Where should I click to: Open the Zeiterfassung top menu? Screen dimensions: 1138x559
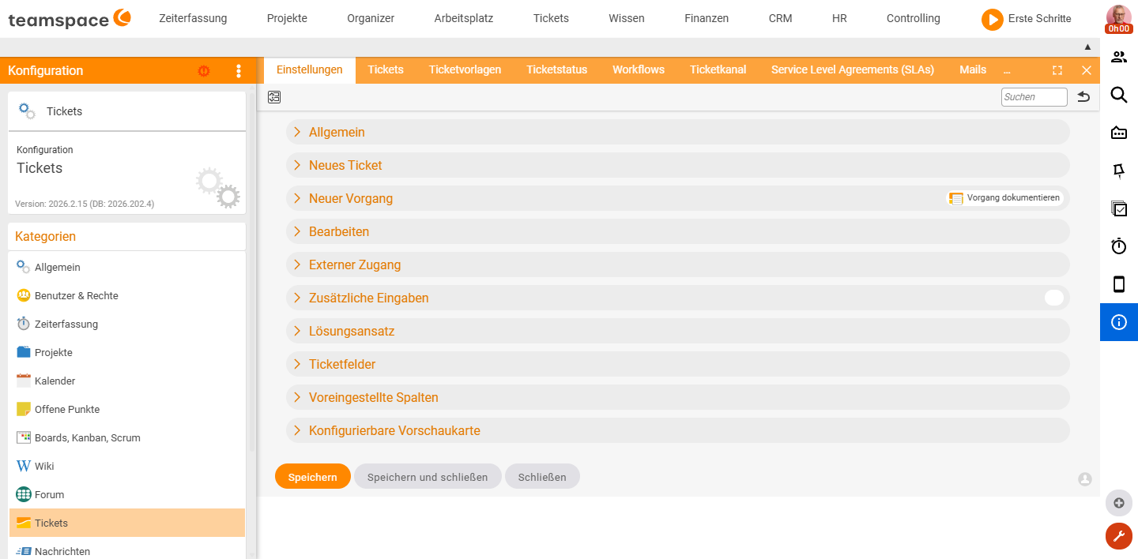pos(193,18)
